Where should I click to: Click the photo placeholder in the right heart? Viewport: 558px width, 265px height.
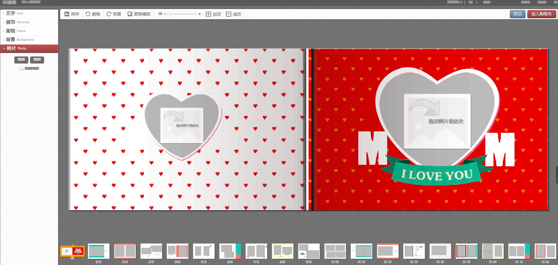tap(437, 121)
